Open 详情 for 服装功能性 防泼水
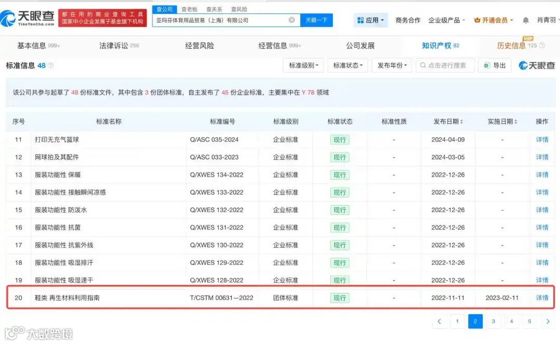Screen dimensions: 560x344 (542, 210)
